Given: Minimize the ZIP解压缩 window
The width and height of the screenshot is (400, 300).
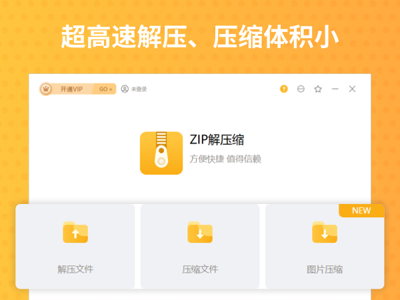Looking at the screenshot, I should point(335,89).
